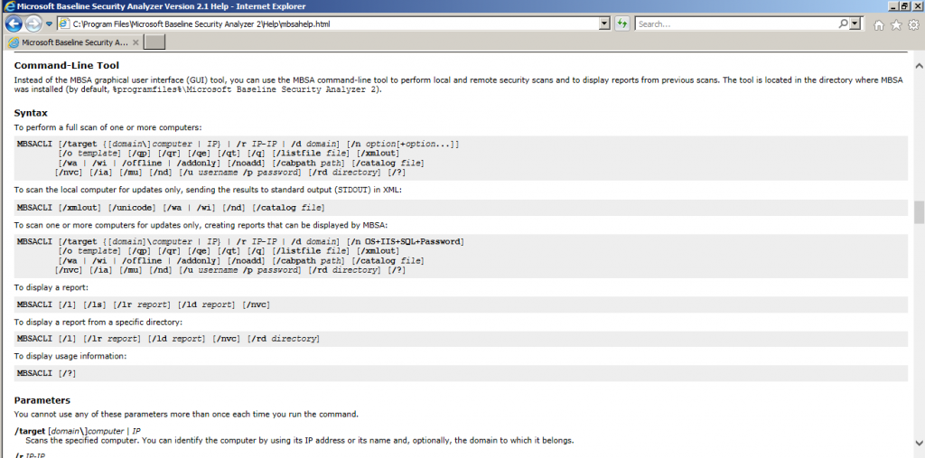
Task: Click the browser Back arrow button
Action: pyautogui.click(x=14, y=23)
